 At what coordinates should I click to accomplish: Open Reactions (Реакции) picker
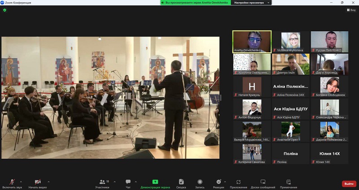point(219,182)
